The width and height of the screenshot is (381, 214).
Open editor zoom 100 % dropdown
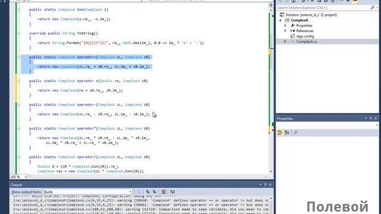pos(25,177)
